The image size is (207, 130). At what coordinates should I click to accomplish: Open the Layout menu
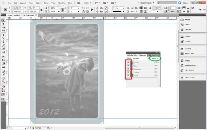pos(23,3)
